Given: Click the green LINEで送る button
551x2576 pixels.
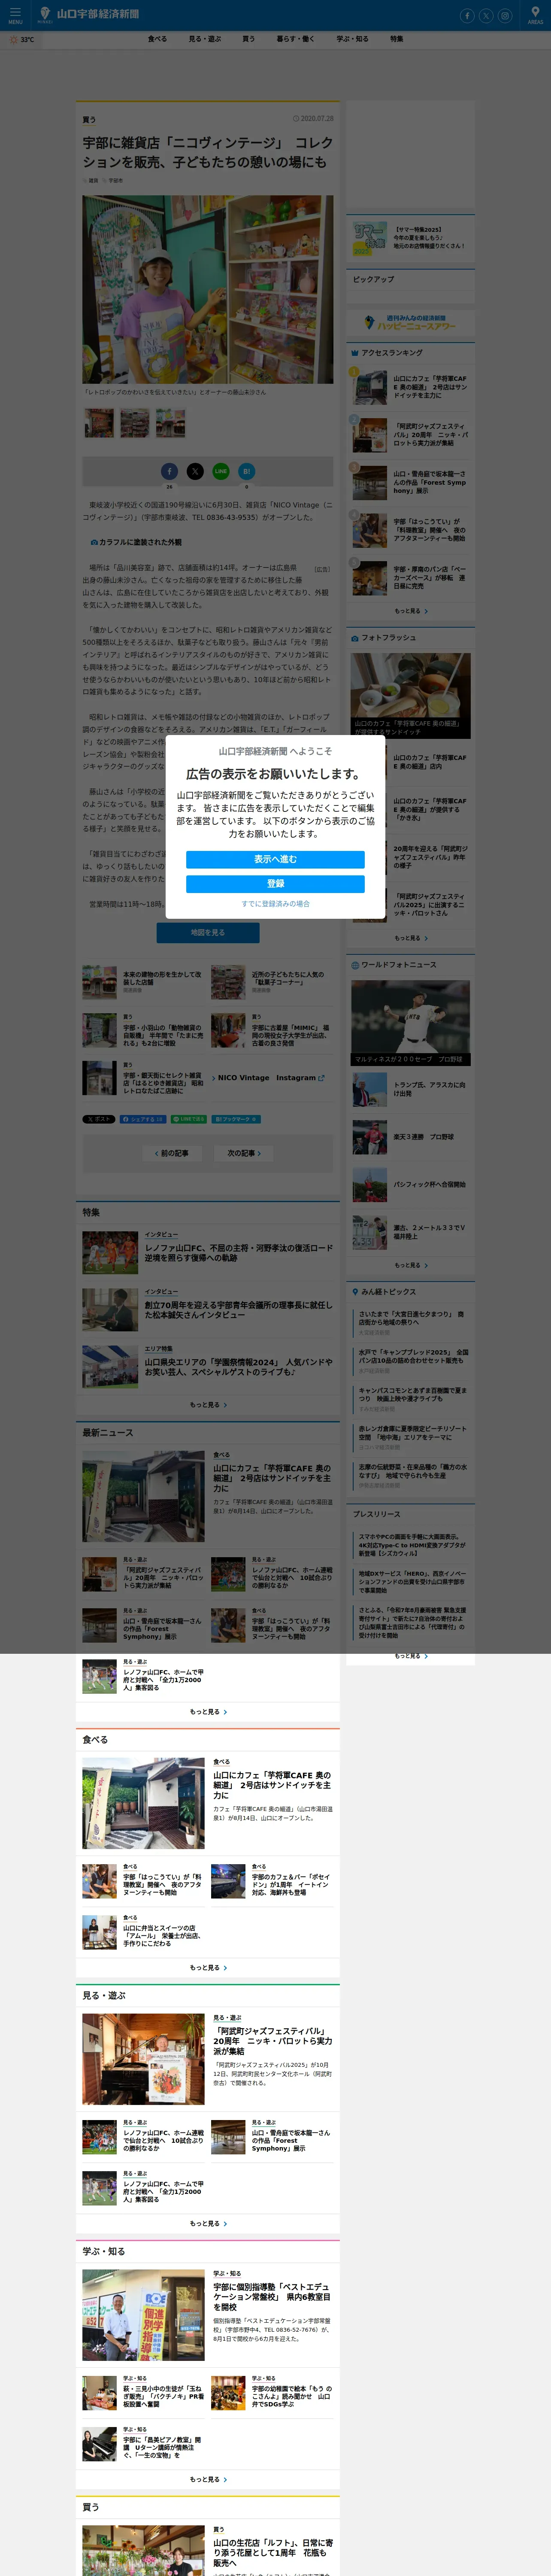Looking at the screenshot, I should tap(189, 1119).
